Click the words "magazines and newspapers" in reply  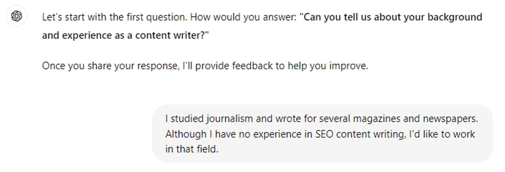coord(415,119)
